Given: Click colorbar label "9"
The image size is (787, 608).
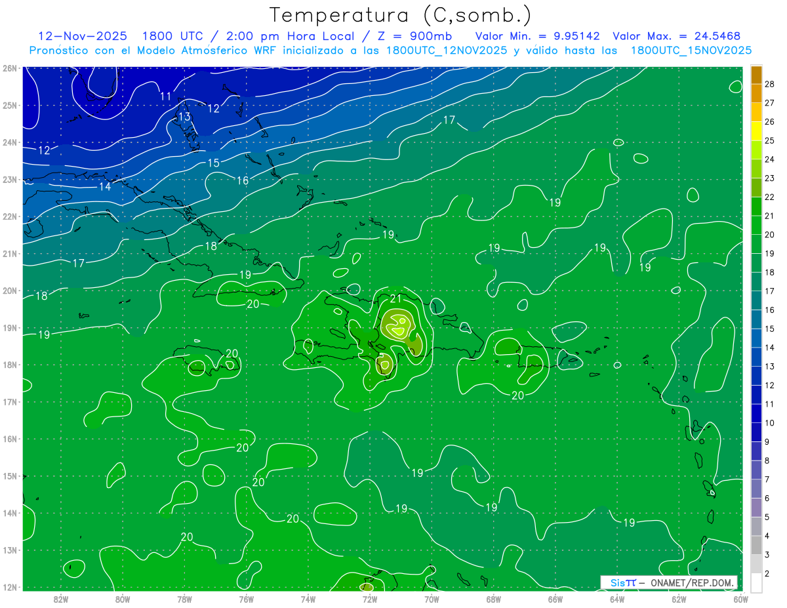Looking at the screenshot, I should pos(768,441).
